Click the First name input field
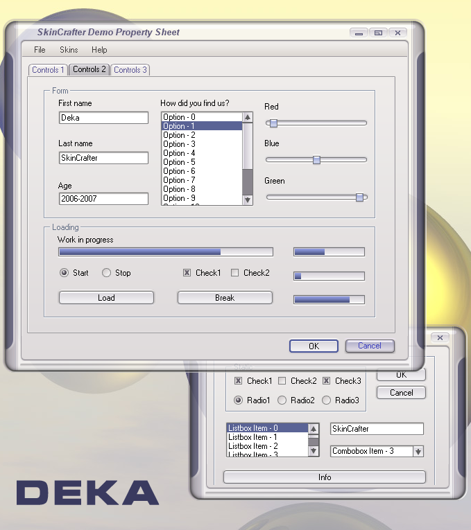This screenshot has width=471, height=530. coord(103,118)
